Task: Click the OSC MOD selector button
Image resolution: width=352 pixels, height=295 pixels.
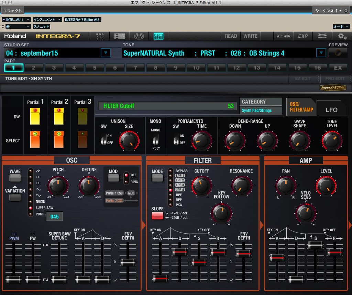Action: pyautogui.click(x=113, y=178)
